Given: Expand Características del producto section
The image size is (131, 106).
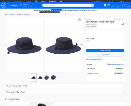Looking at the screenshot, I should 65,86.
